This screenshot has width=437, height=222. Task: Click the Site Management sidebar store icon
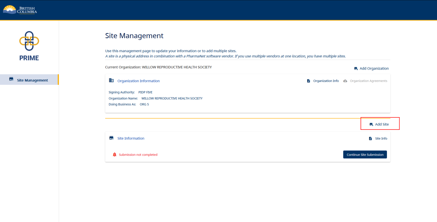point(11,80)
